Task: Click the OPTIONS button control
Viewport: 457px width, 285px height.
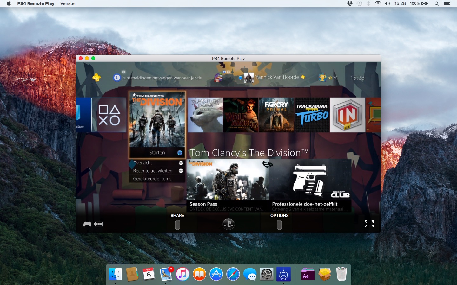Action: 279,225
